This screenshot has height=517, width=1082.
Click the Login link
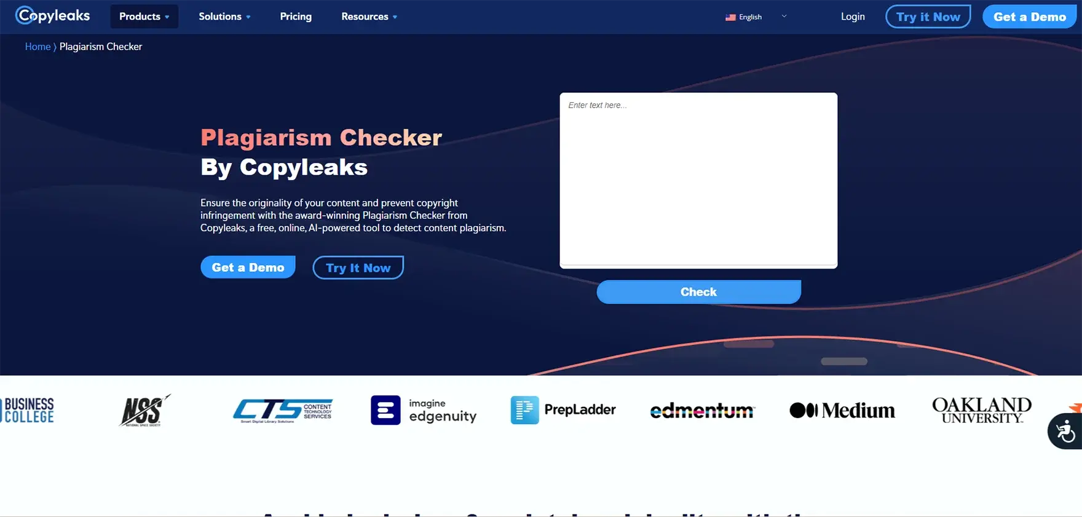tap(853, 17)
